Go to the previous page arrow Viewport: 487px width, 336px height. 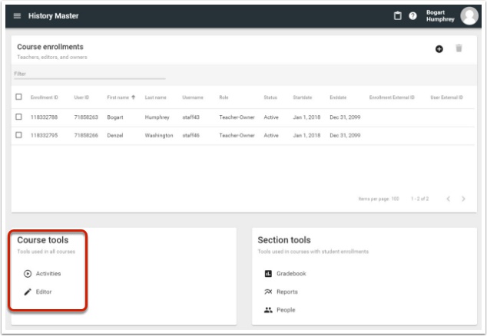(x=448, y=199)
